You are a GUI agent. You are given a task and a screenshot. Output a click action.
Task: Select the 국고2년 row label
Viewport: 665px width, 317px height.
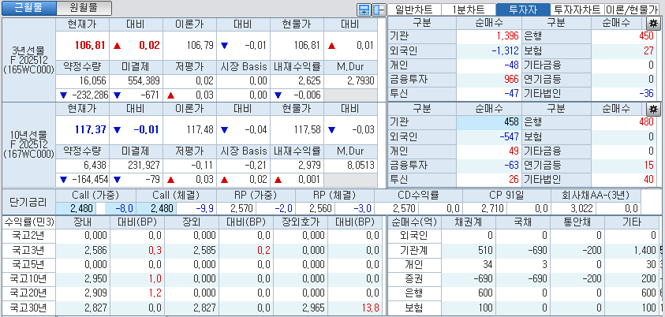pyautogui.click(x=28, y=235)
